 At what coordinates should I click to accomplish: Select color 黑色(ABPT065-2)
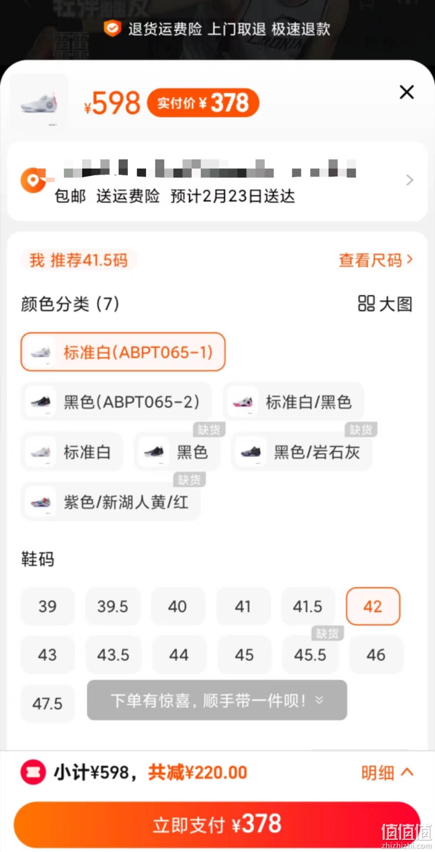tap(116, 402)
